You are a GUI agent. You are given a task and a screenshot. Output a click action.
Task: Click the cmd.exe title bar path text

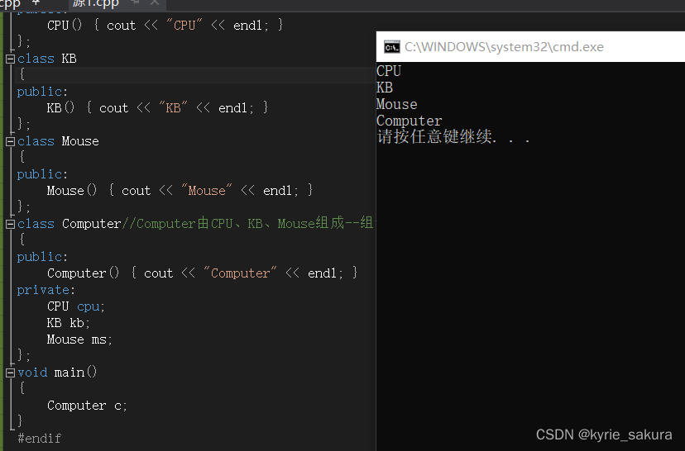[504, 47]
